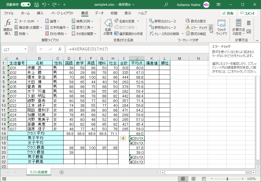Open the Name Box dropdown
The image size is (261, 182).
point(25,49)
